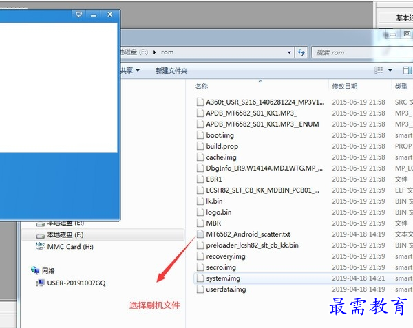Click the USER-20191007GQ computer icon
The image size is (413, 328).
pyautogui.click(x=41, y=283)
